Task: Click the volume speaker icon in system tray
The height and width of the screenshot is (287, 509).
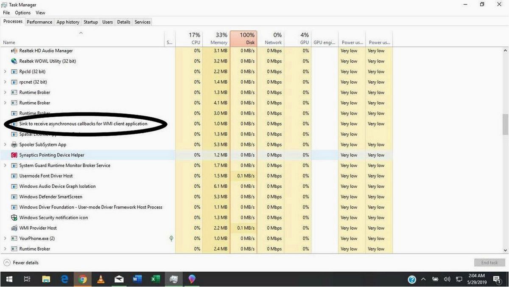Action: (x=447, y=279)
